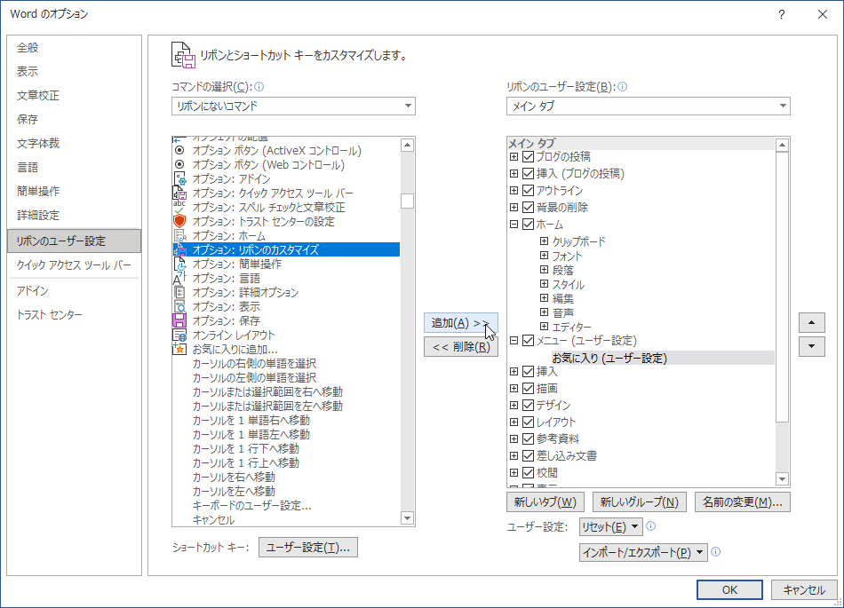
Task: Collapse the ホーム tree node
Action: coord(514,225)
